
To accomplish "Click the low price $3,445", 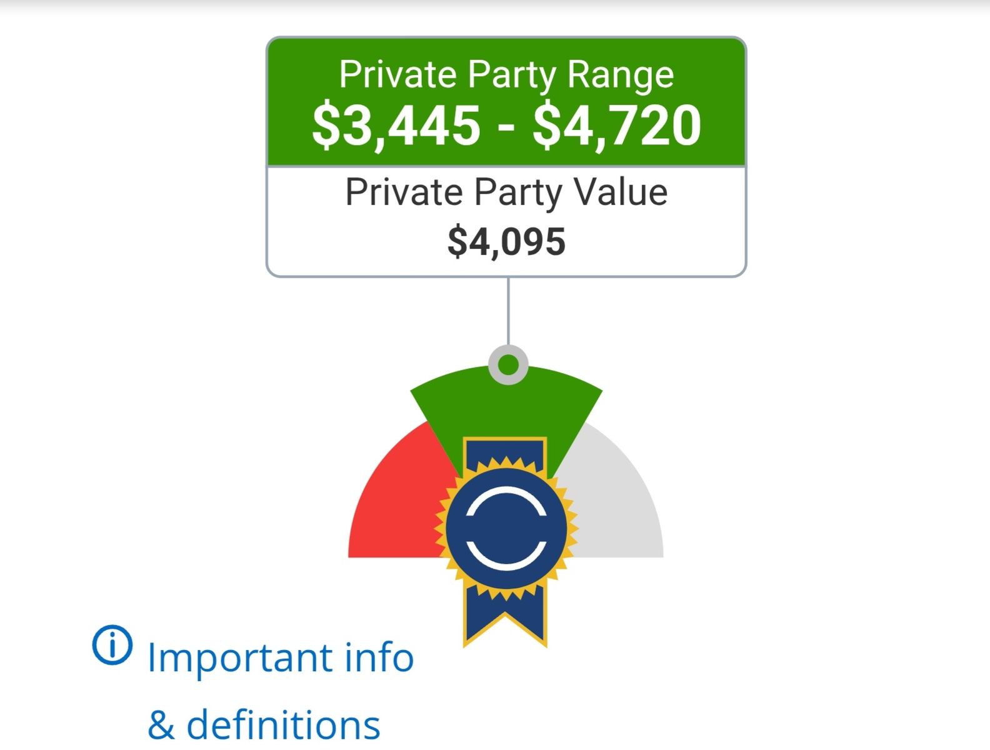I will coord(396,126).
